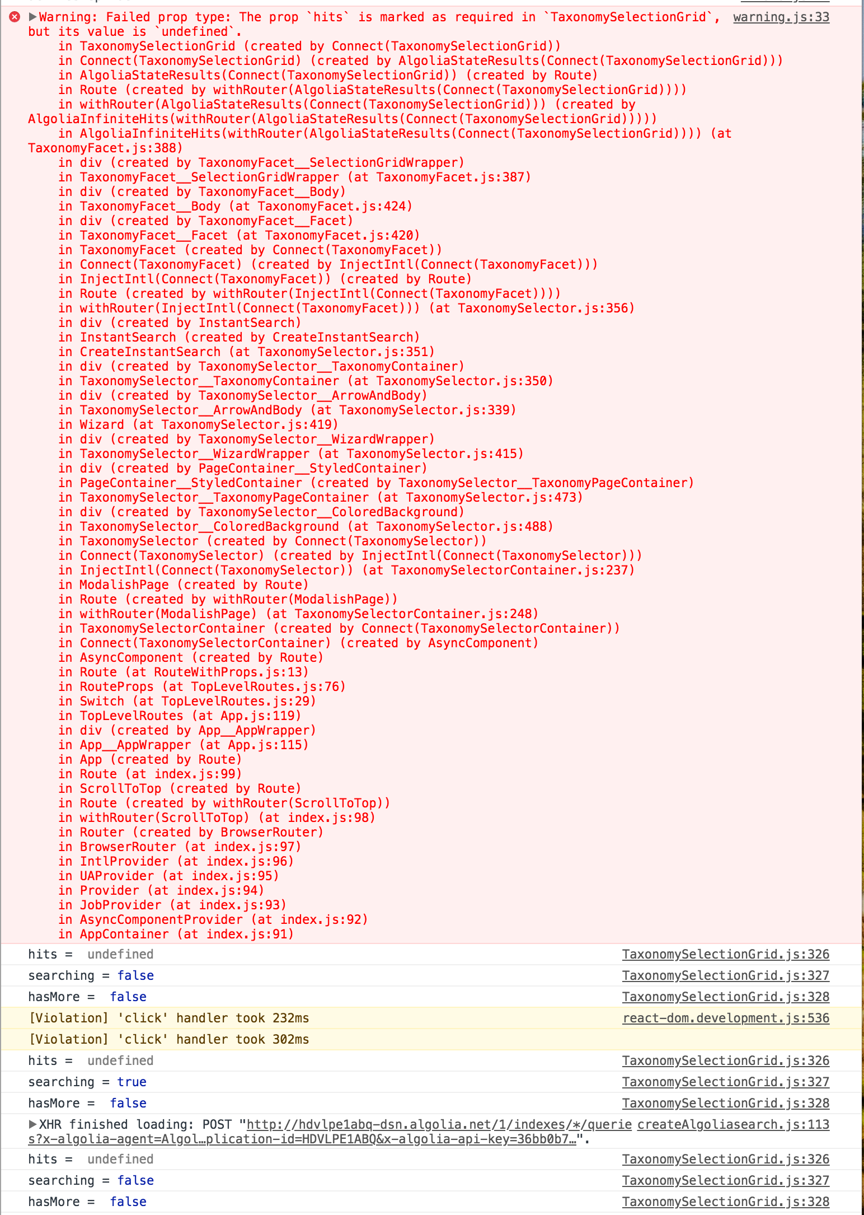Select the 'searching = true' log row
The height and width of the screenshot is (1215, 864).
(x=431, y=1082)
